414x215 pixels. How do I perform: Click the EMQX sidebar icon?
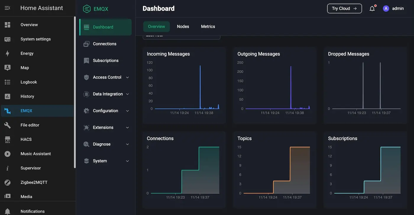[x=7, y=111]
